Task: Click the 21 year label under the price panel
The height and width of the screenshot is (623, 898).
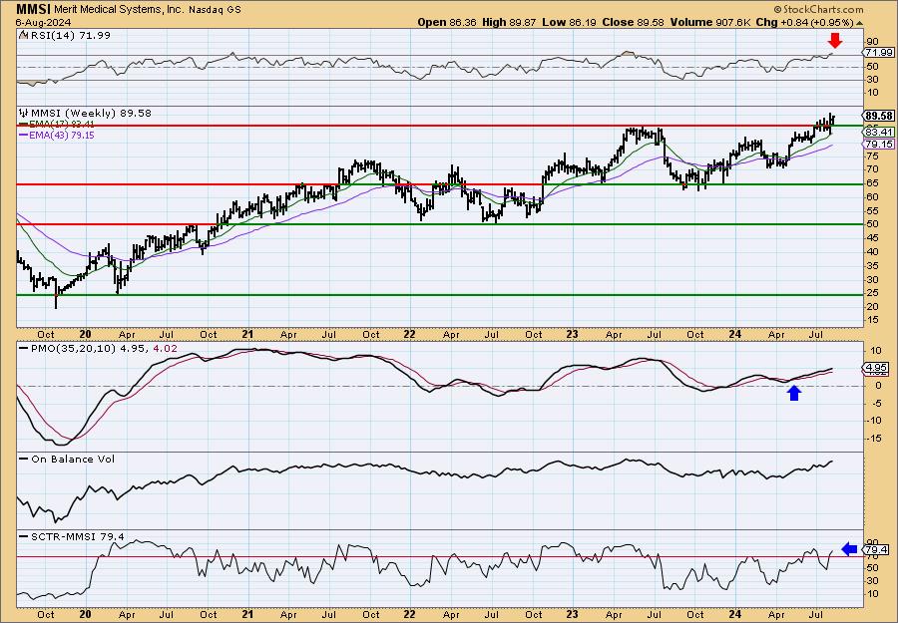Action: coord(247,334)
